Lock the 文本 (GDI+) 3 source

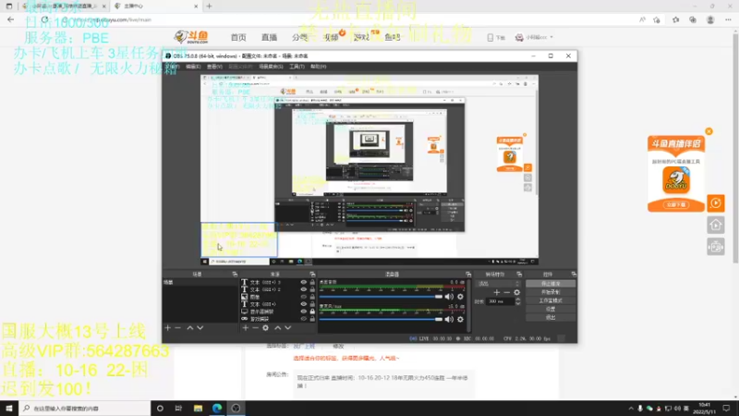[312, 283]
